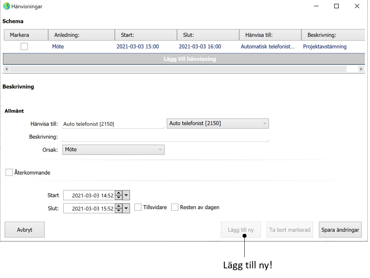The width and height of the screenshot is (370, 278).
Task: Focus the Beskrivning text input field
Action: pos(165,137)
